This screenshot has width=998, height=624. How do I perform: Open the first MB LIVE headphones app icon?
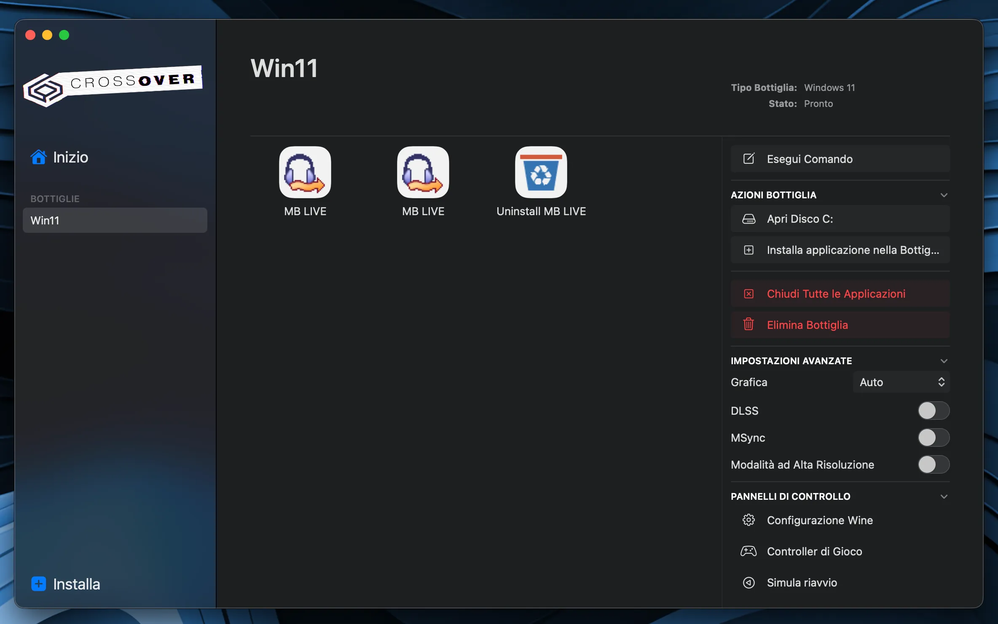pyautogui.click(x=305, y=172)
